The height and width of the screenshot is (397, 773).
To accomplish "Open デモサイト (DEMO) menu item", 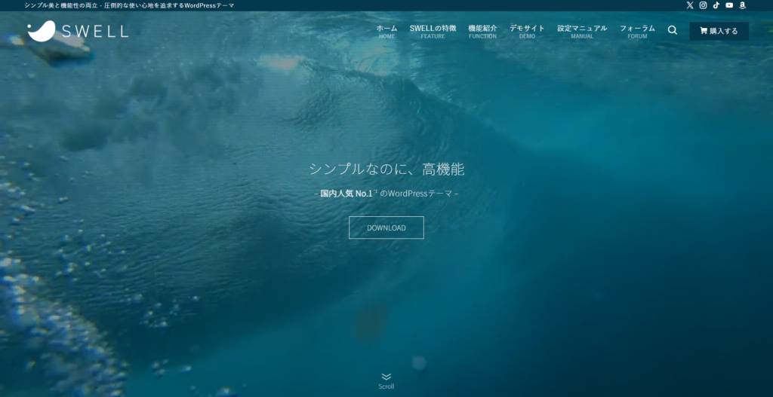I will [x=527, y=31].
